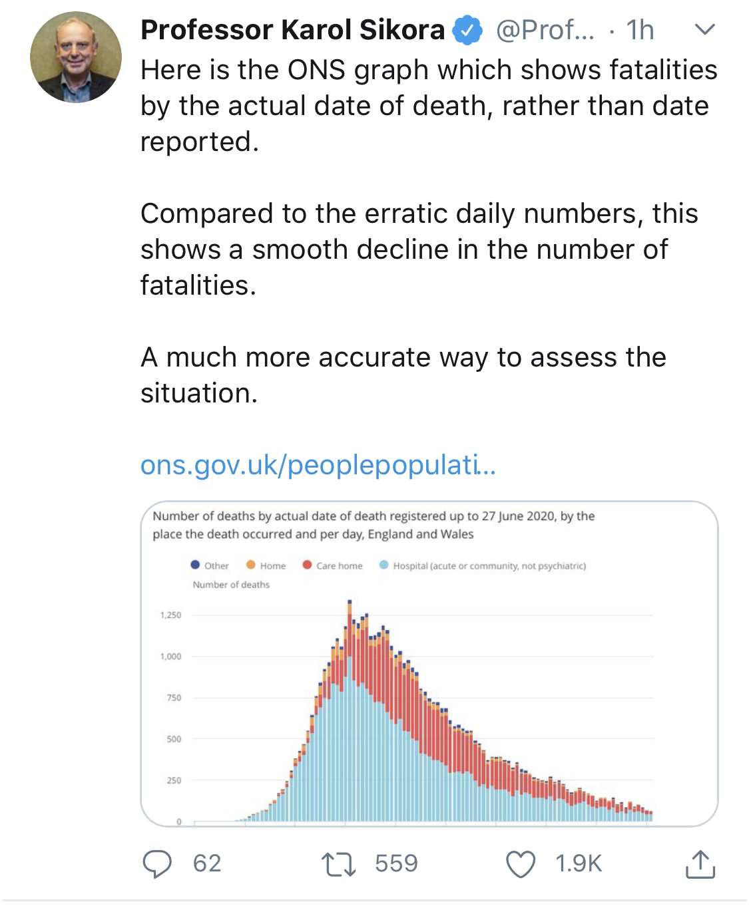Open Professor Karol Sikora's profile name
Screen dimensions: 749x906
[292, 30]
